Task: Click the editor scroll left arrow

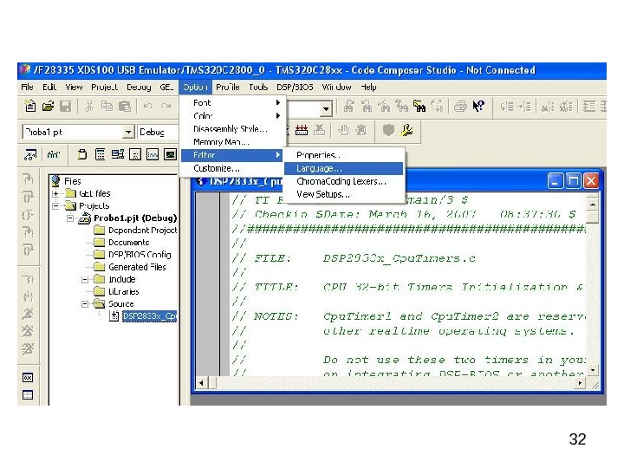Action: (x=201, y=383)
